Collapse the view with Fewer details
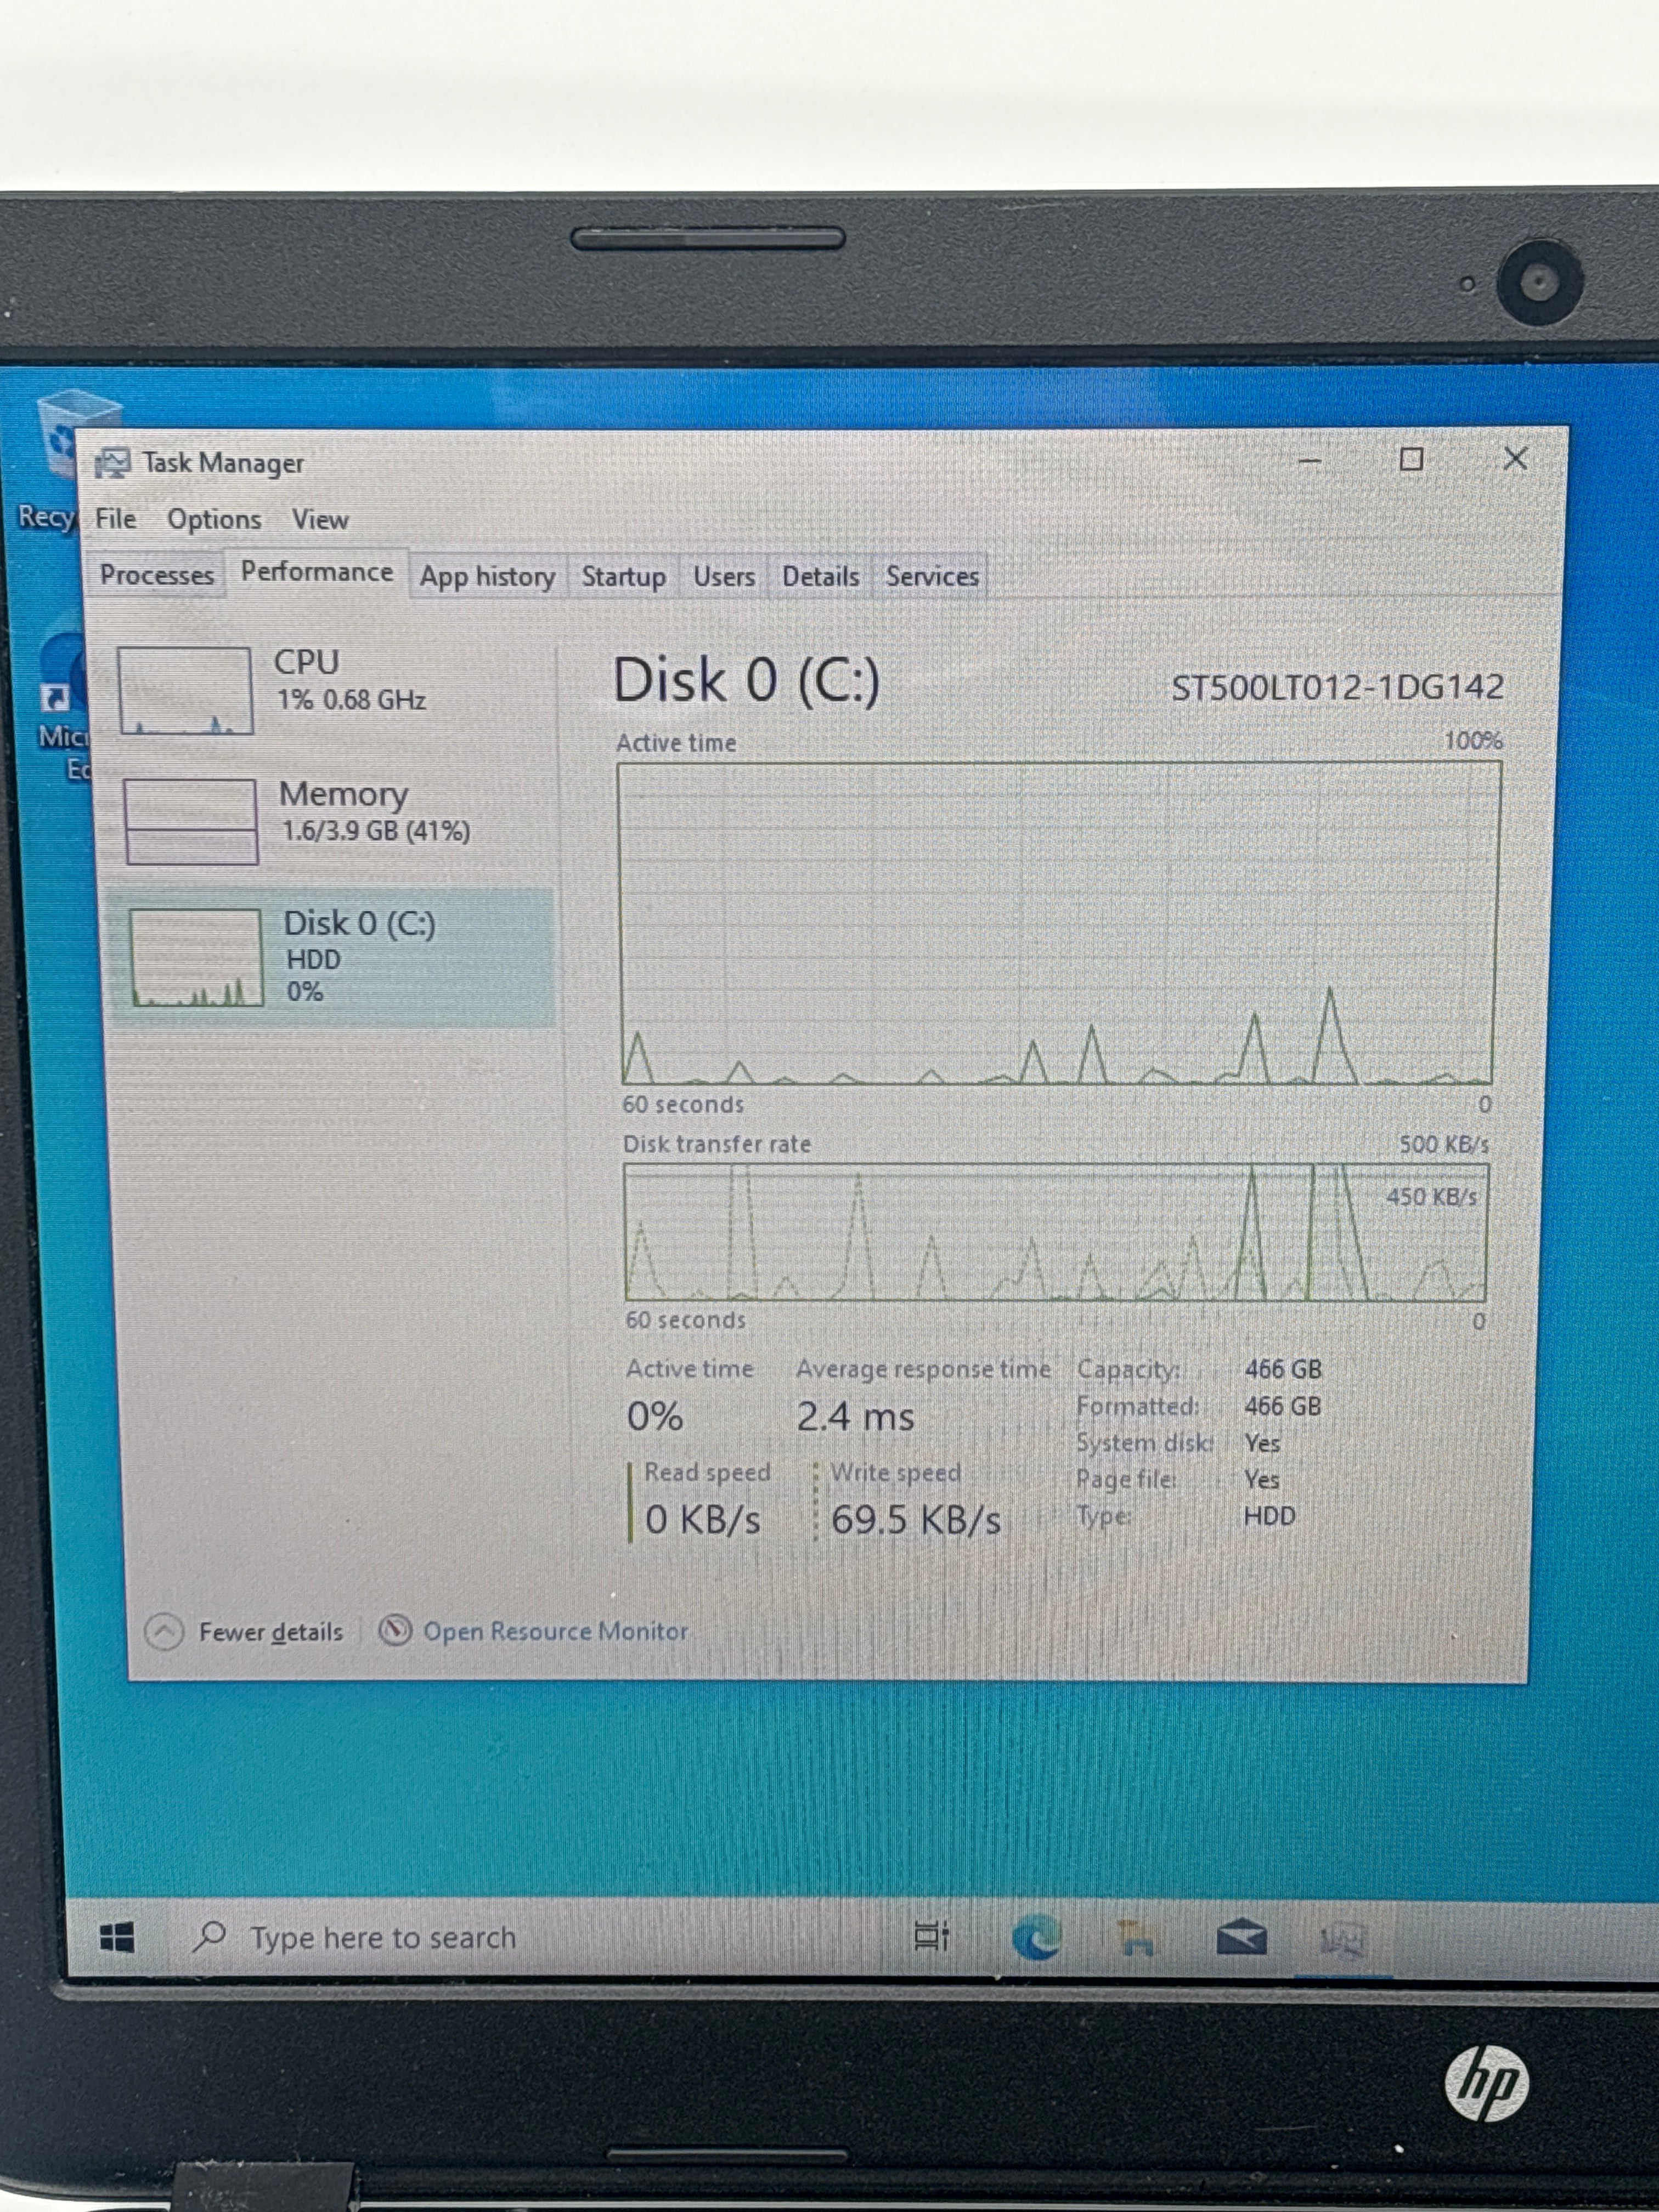The width and height of the screenshot is (1659, 2212). [245, 1632]
